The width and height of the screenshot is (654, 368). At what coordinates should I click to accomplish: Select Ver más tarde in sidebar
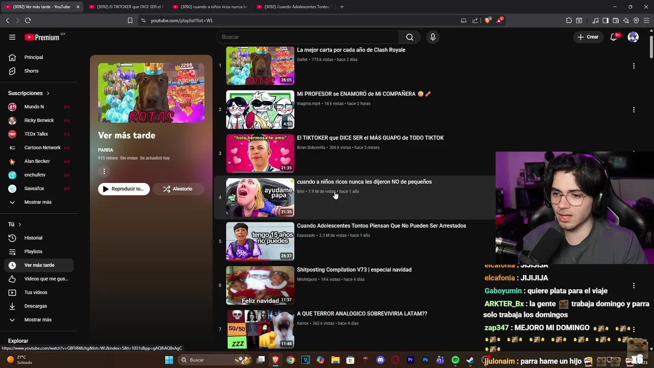tap(39, 265)
